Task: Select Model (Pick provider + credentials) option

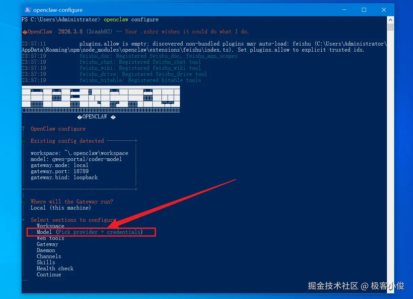Action: tap(90, 232)
